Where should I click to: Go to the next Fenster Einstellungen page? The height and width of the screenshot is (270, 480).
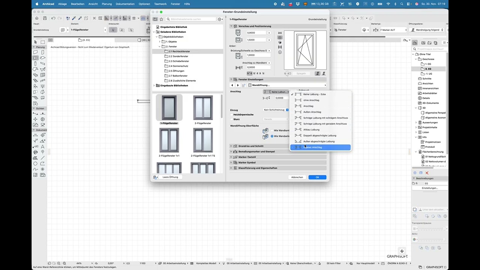238,85
